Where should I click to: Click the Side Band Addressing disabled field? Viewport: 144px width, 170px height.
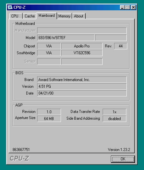coord(114,118)
